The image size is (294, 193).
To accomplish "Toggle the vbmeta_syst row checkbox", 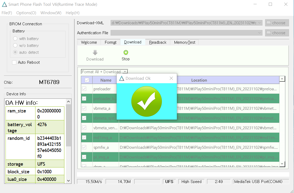I will point(84,118).
